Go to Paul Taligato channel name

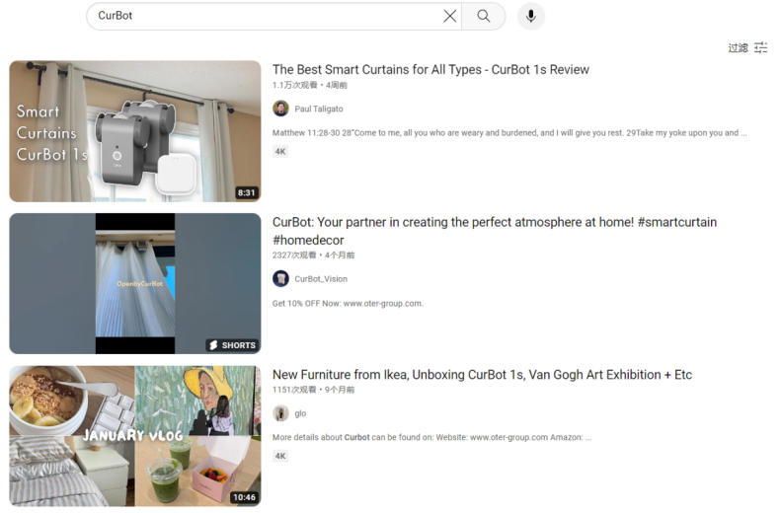point(319,109)
